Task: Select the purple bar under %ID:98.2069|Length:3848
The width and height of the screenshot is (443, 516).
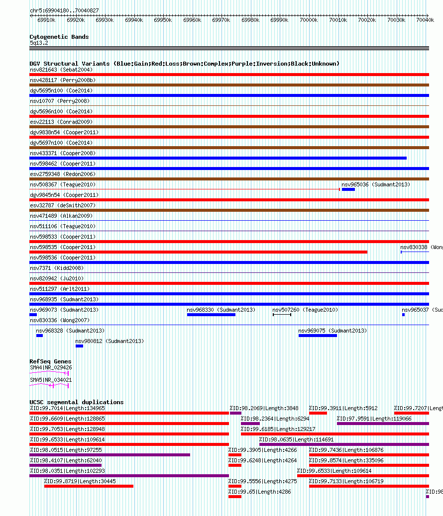Action: (x=235, y=413)
